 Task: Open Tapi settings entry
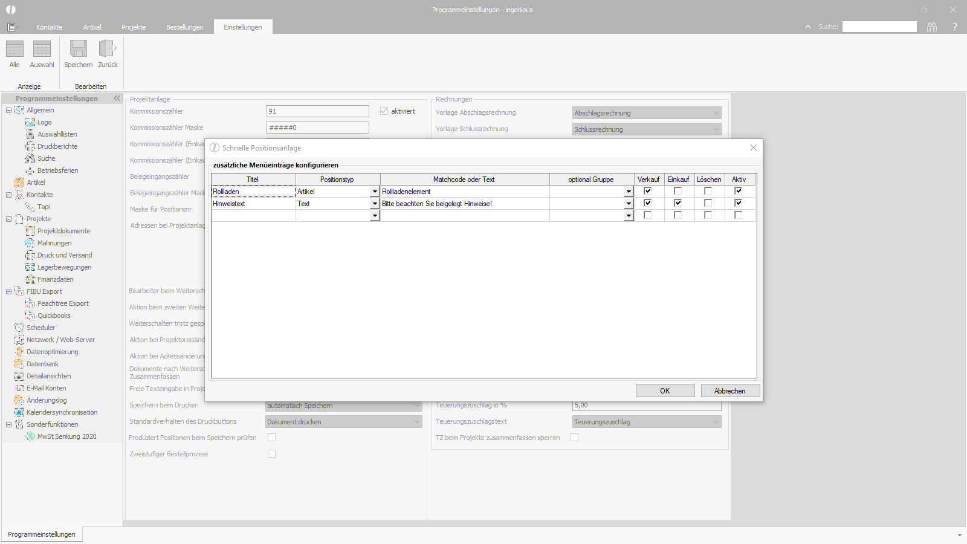point(44,207)
